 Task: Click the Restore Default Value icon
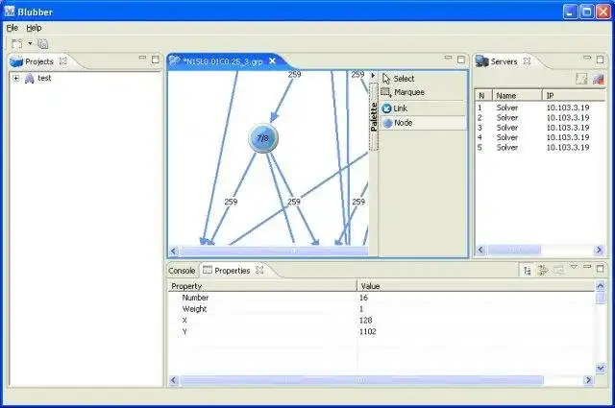559,271
